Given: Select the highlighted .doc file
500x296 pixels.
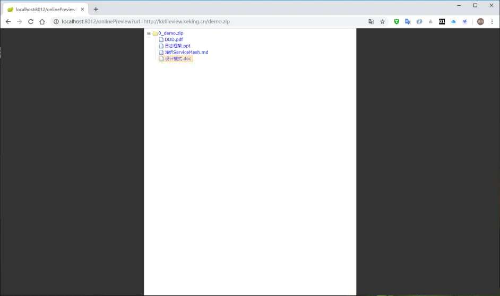Looking at the screenshot, I should click(178, 59).
